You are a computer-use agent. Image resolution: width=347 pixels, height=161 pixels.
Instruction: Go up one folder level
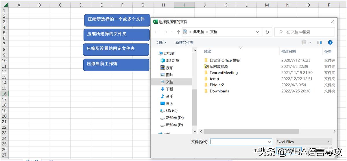click(178, 32)
